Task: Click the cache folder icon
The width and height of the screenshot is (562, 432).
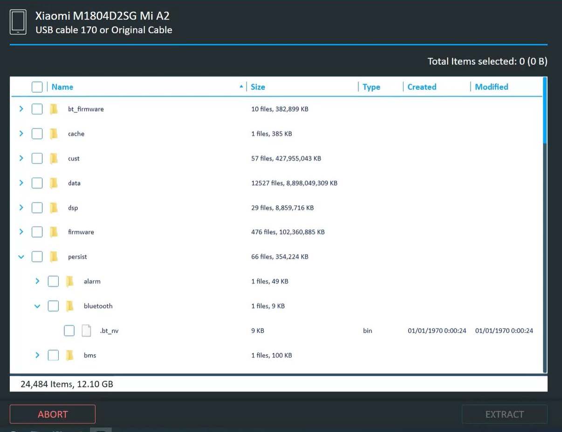Action: click(54, 134)
